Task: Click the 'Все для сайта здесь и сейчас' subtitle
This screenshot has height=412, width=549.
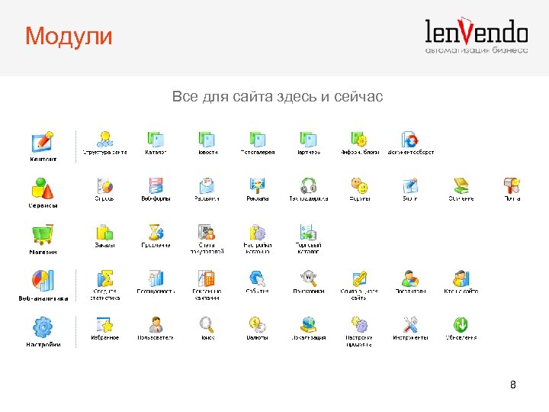Action: click(278, 96)
